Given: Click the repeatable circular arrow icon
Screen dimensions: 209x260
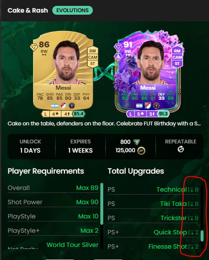Looking at the screenshot, I should 180,149.
